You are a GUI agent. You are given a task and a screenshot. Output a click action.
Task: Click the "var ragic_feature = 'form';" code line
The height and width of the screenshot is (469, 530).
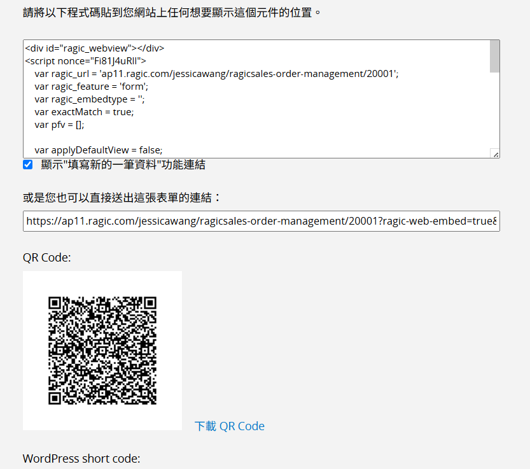coord(91,87)
